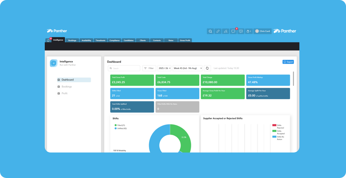Click the Export button

click(x=288, y=62)
